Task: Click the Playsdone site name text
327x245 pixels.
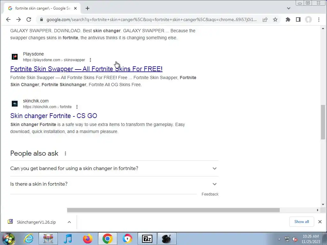Action: [33, 54]
